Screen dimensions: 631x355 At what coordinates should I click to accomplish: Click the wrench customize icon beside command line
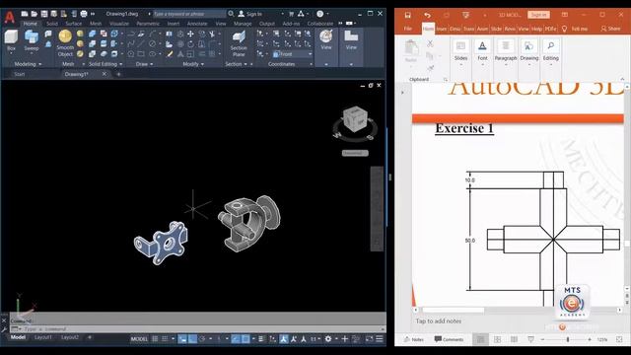click(x=4, y=329)
